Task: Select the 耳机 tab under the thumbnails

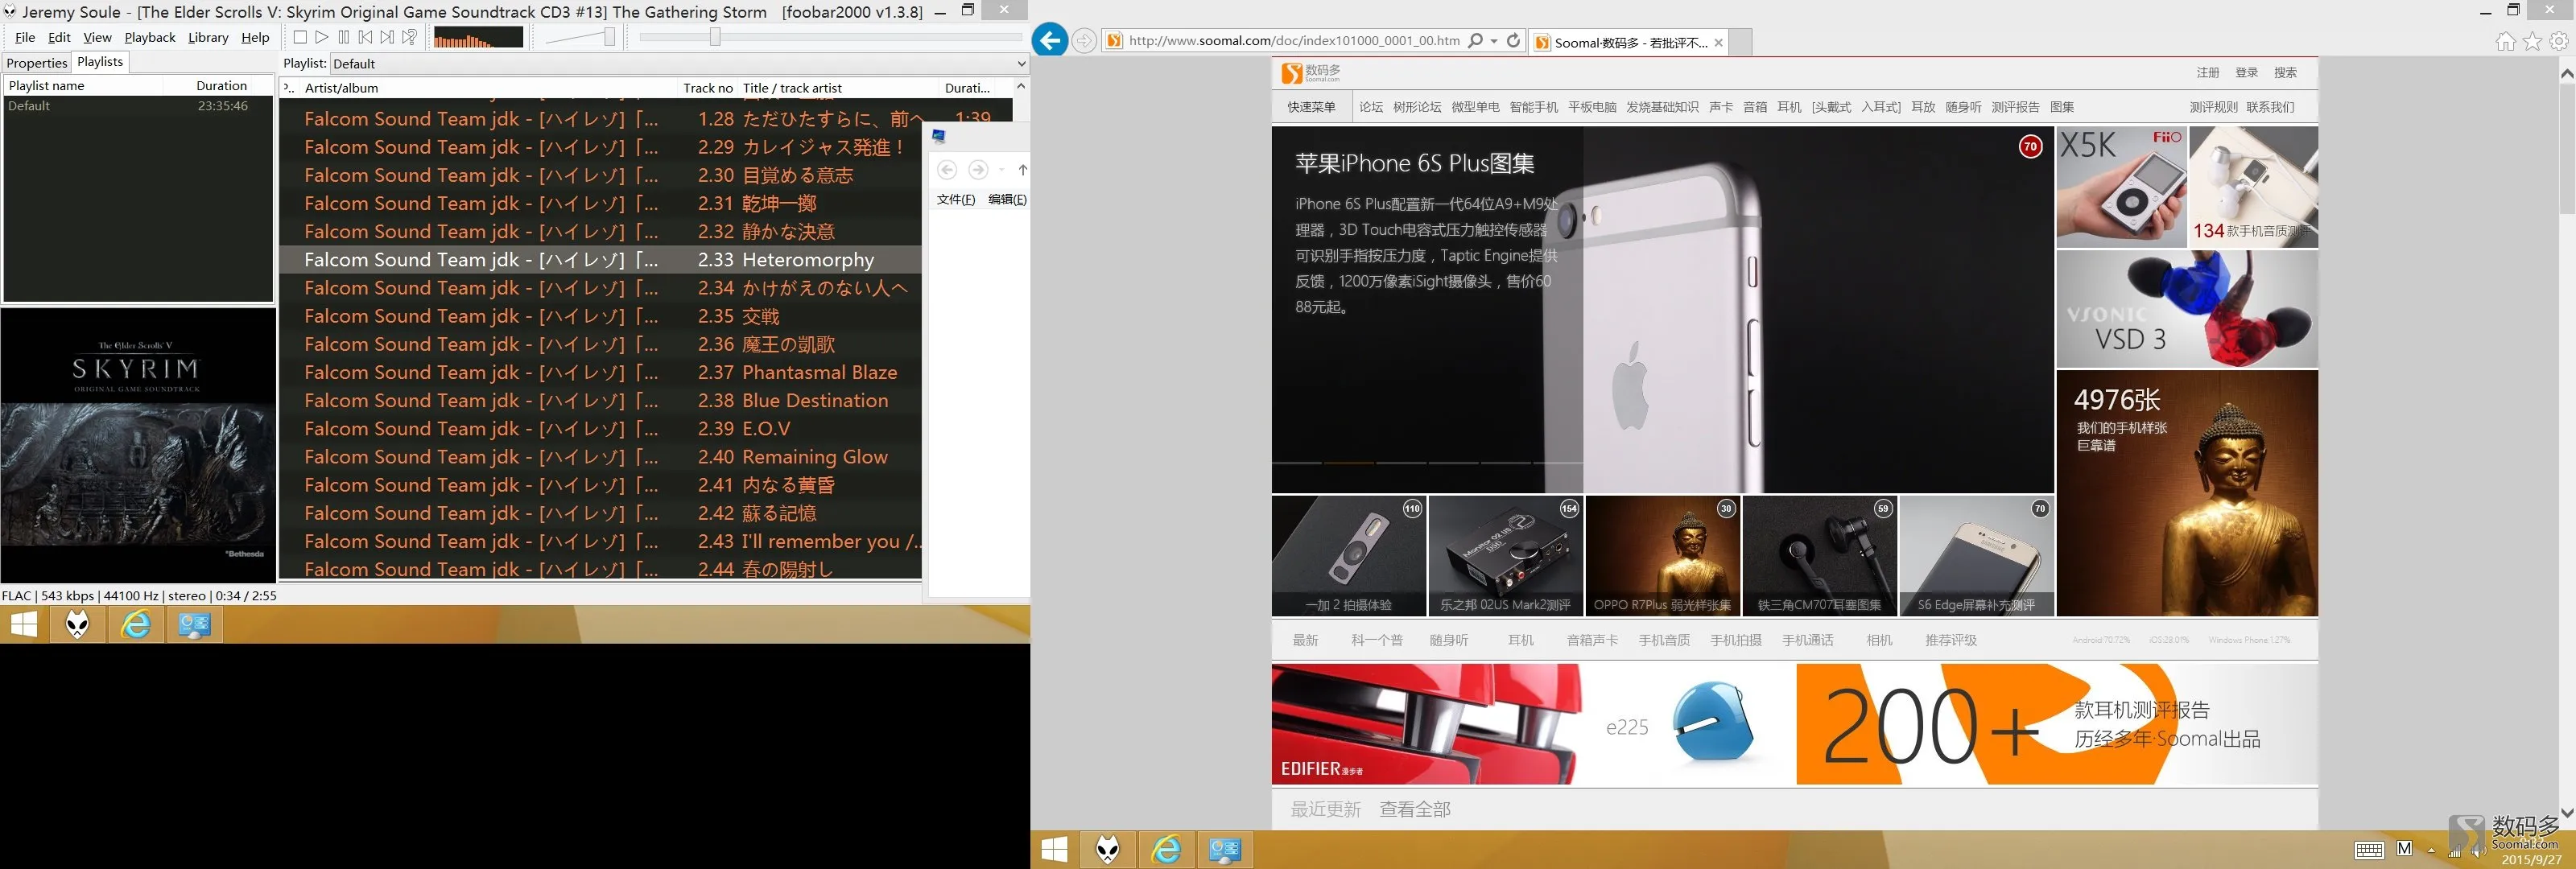Action: tap(1520, 640)
